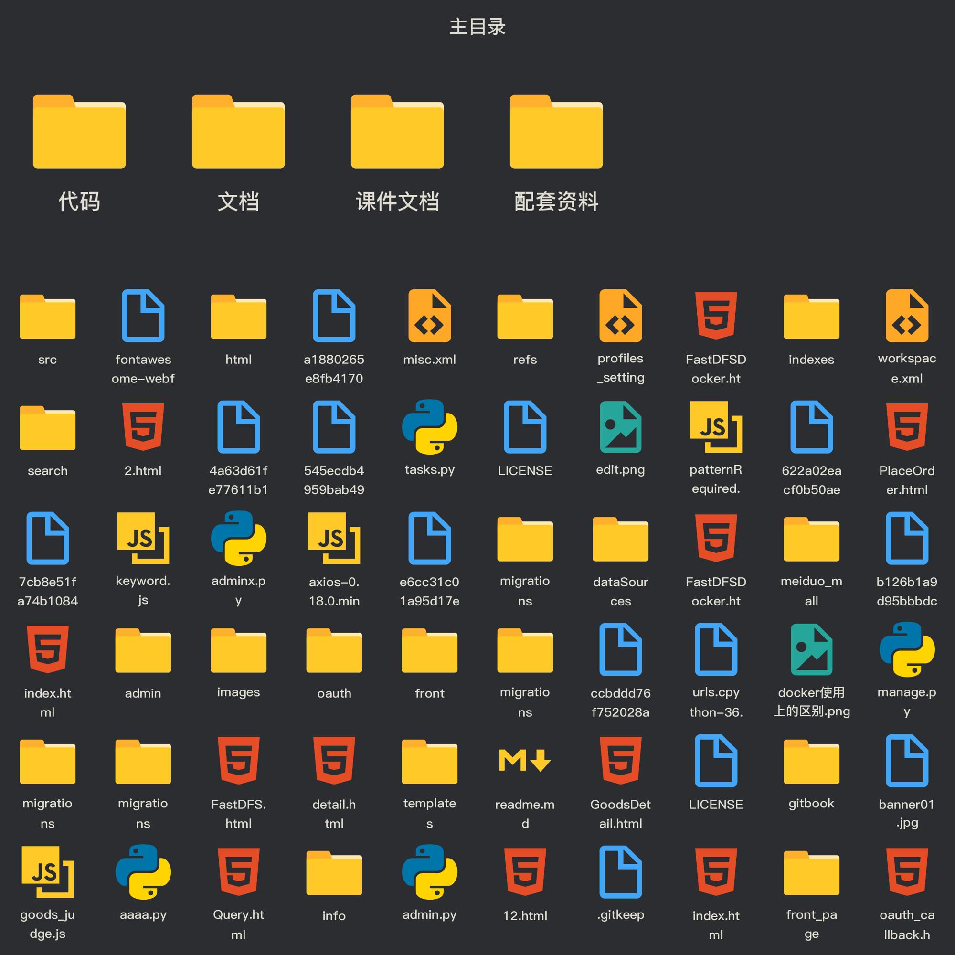The width and height of the screenshot is (955, 955).
Task: Select the readme.md Markdown icon
Action: (525, 760)
